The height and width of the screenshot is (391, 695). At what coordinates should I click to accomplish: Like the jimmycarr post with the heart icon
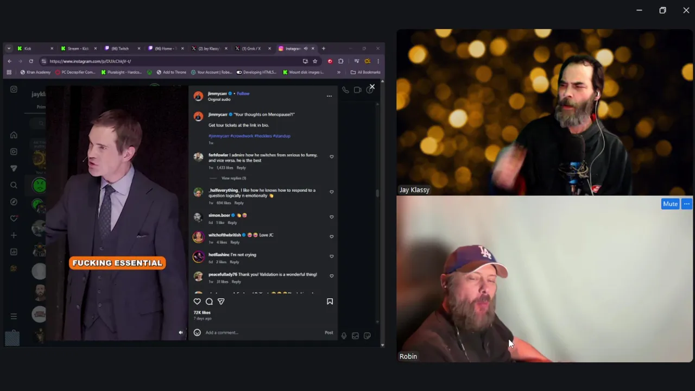[197, 301]
